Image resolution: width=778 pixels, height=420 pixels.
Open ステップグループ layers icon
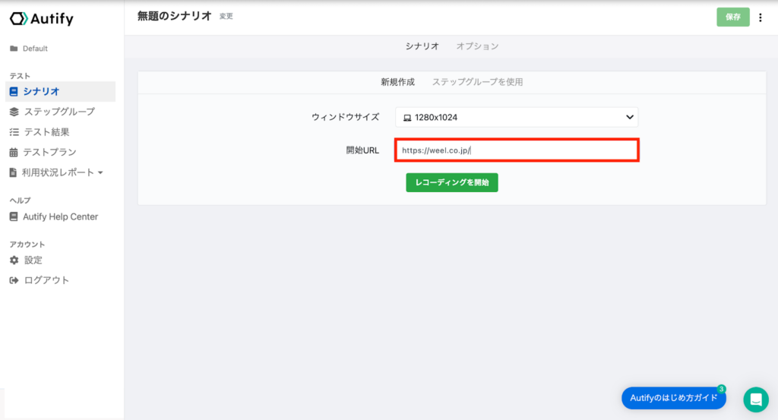coord(14,112)
